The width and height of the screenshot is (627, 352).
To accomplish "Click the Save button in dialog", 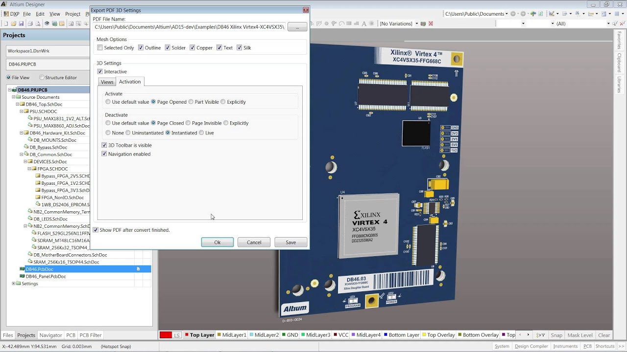I will (291, 242).
